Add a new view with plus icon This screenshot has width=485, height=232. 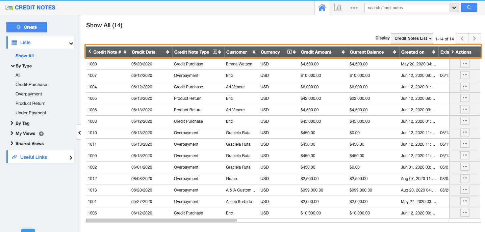(x=41, y=134)
